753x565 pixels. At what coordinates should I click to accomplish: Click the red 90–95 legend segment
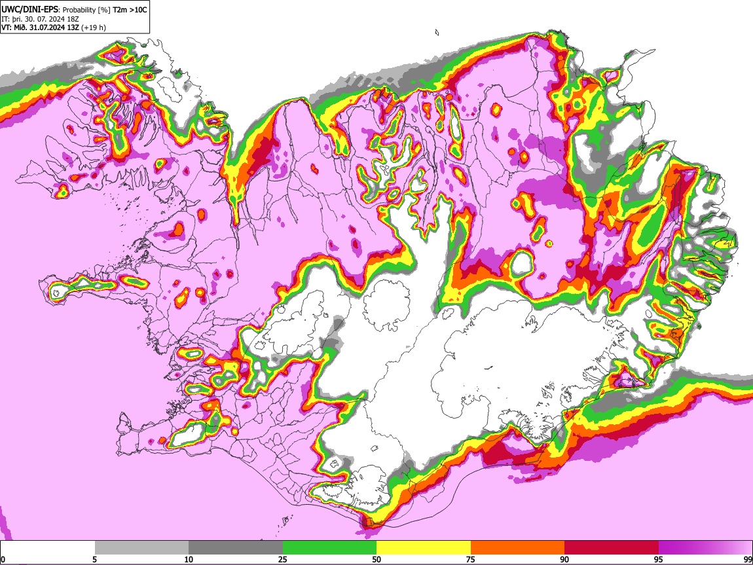point(612,548)
